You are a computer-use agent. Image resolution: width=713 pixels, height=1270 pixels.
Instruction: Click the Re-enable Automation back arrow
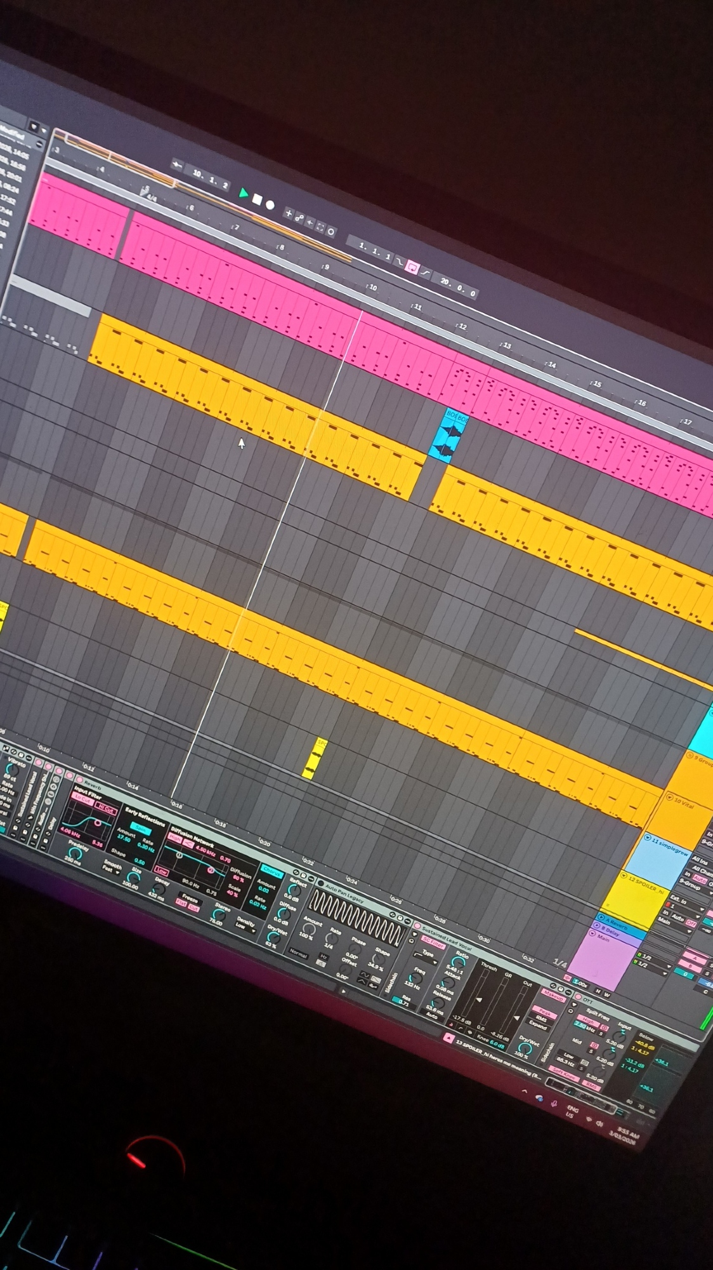point(310,223)
